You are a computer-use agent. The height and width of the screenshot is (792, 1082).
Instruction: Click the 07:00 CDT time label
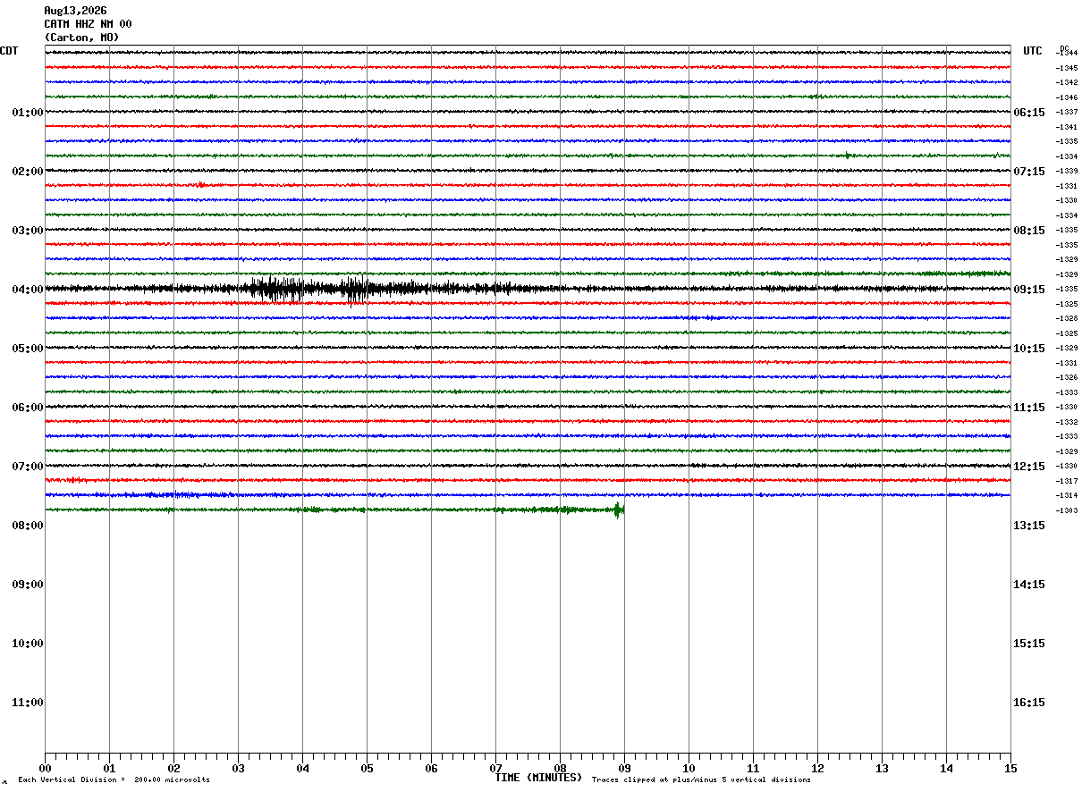[28, 467]
